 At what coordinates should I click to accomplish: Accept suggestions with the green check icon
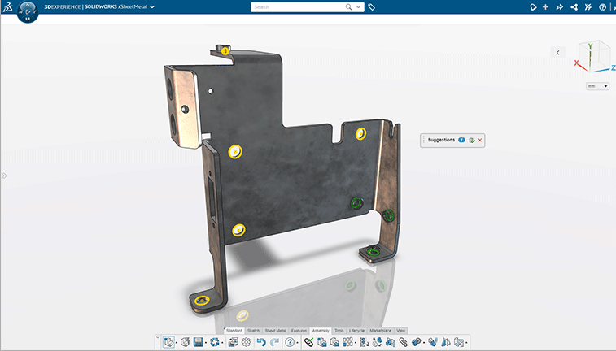(472, 141)
